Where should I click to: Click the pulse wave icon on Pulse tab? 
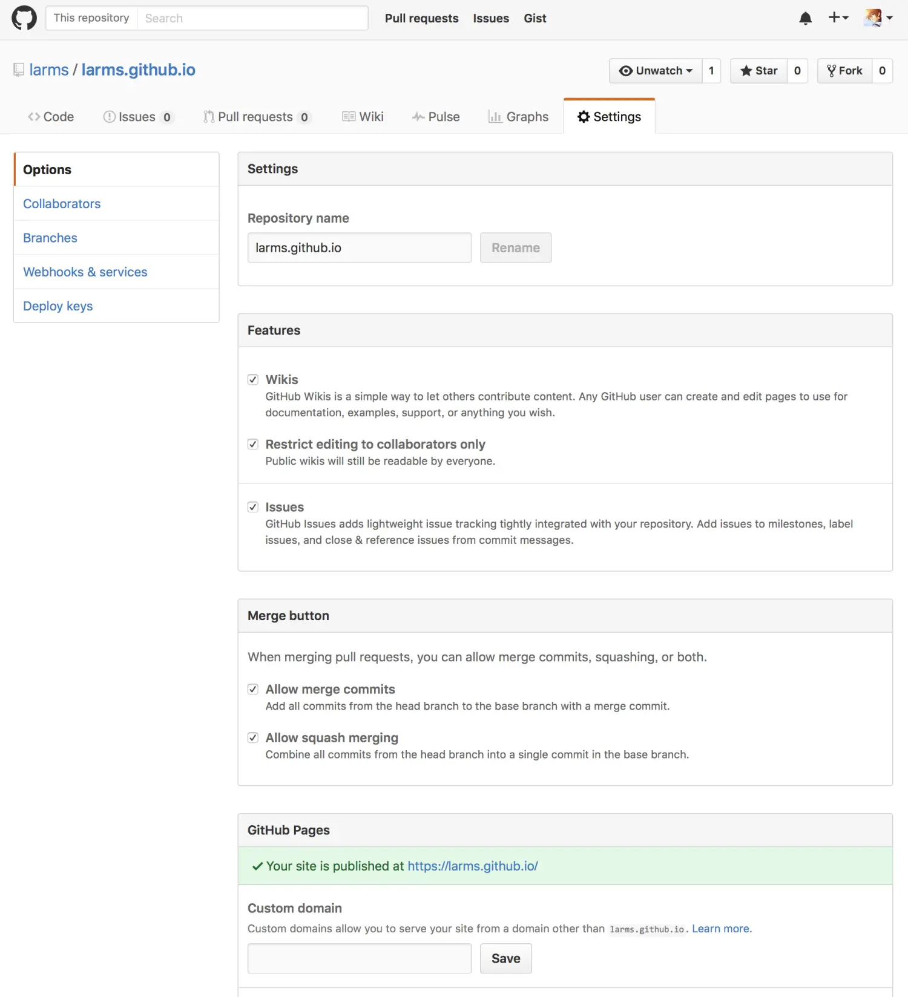point(418,117)
